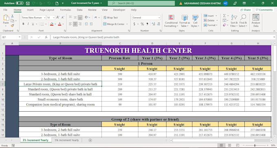The width and height of the screenshot is (277, 148).
Task: Click Increase Indent icon
Action: click(91, 24)
